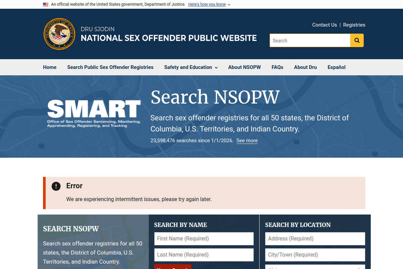The width and height of the screenshot is (403, 269).
Task: Click the yellow search magnifier button
Action: pos(357,40)
